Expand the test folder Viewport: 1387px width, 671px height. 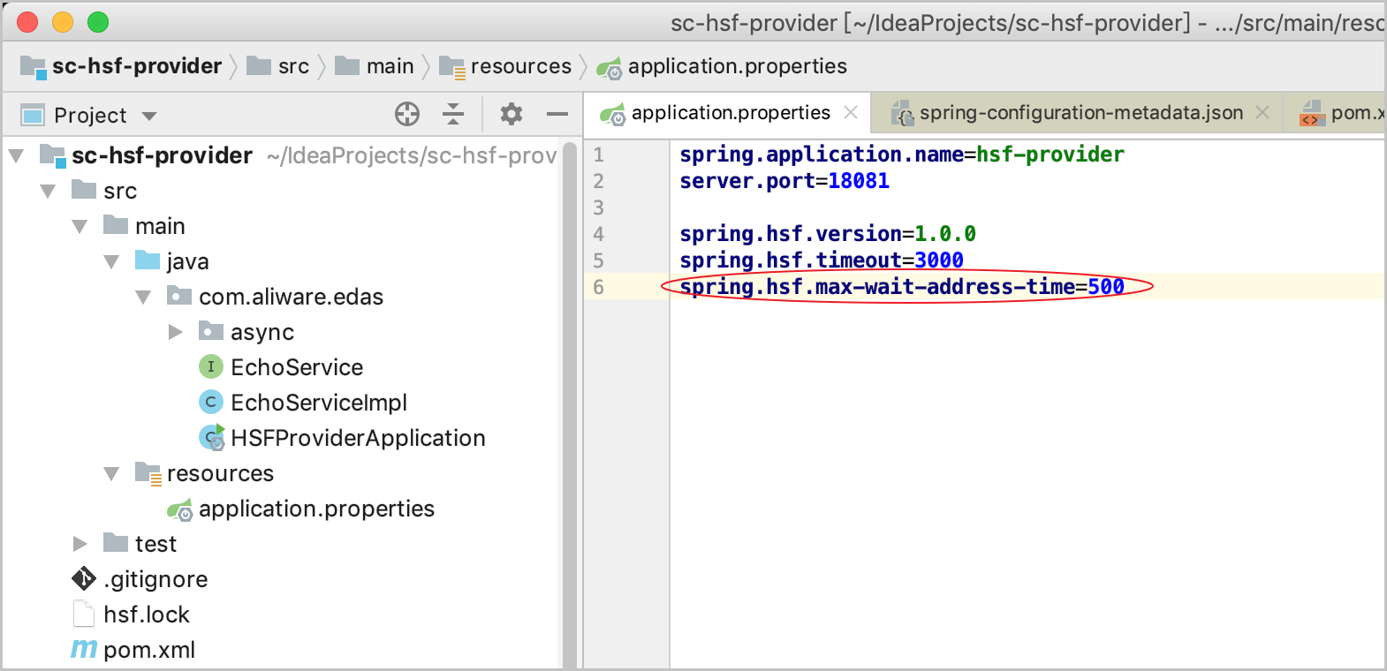tap(80, 544)
